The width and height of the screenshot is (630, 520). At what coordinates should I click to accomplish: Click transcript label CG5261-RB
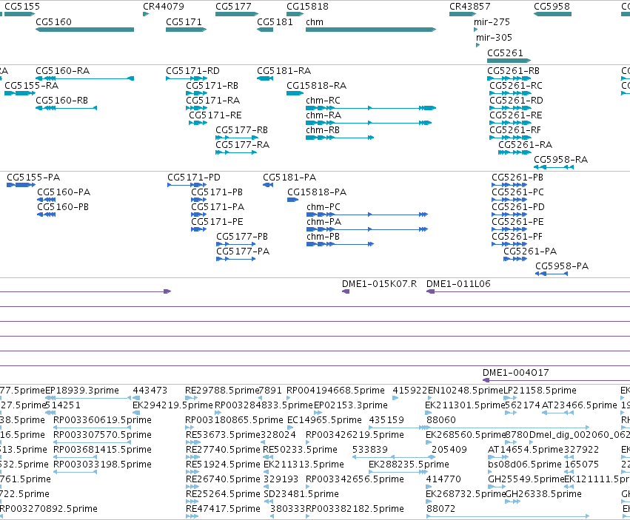click(513, 71)
